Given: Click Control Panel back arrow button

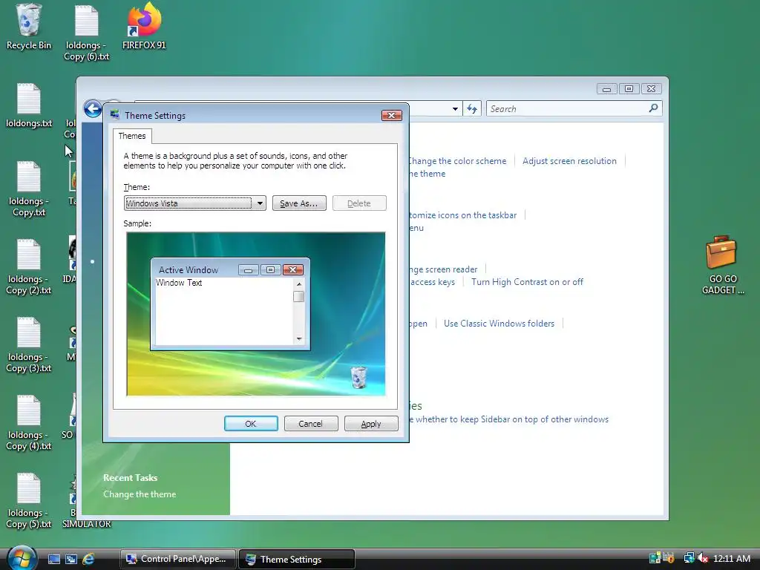Looking at the screenshot, I should (x=93, y=108).
